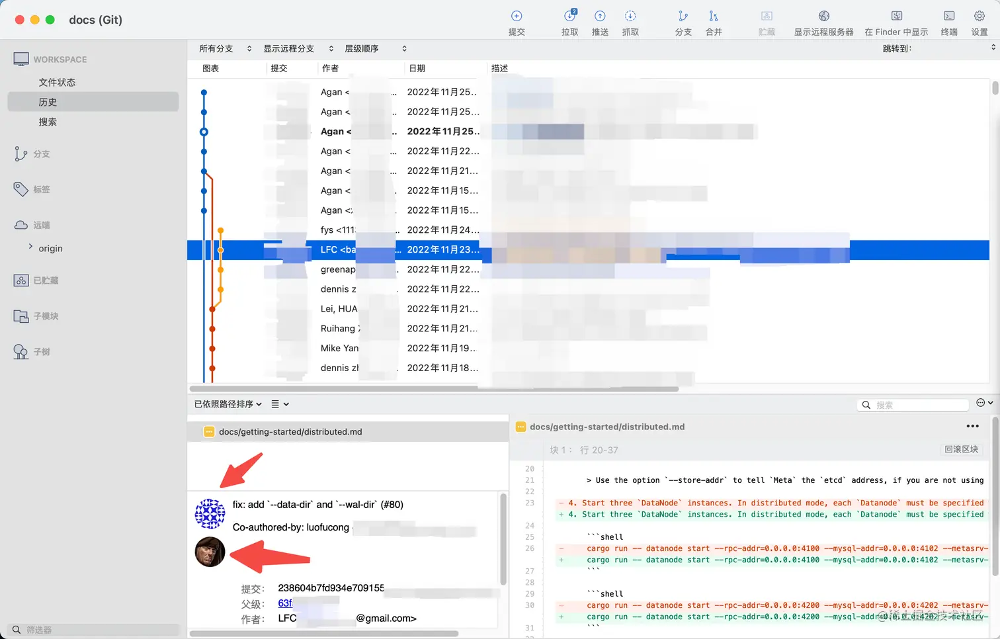Open the All Branches (所有分支) dropdown
The height and width of the screenshot is (639, 1000).
[226, 48]
